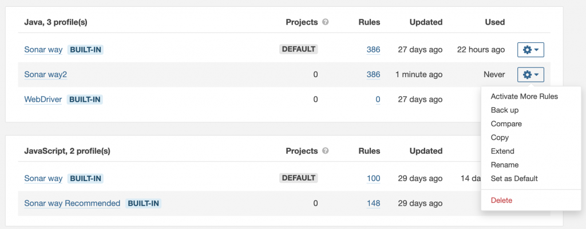586x229 pixels.
Task: Select Compare in the dropdown menu
Action: [506, 124]
